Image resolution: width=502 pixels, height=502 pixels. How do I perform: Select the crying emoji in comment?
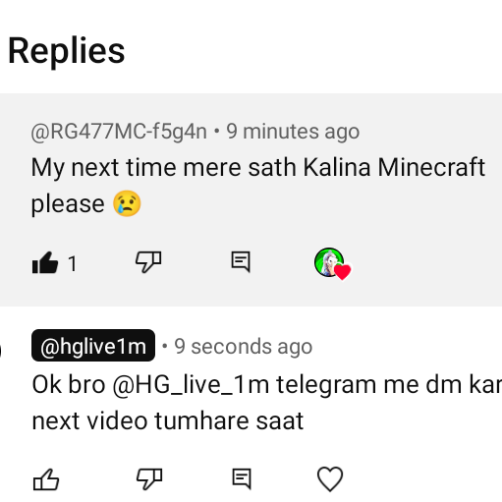[x=127, y=203]
